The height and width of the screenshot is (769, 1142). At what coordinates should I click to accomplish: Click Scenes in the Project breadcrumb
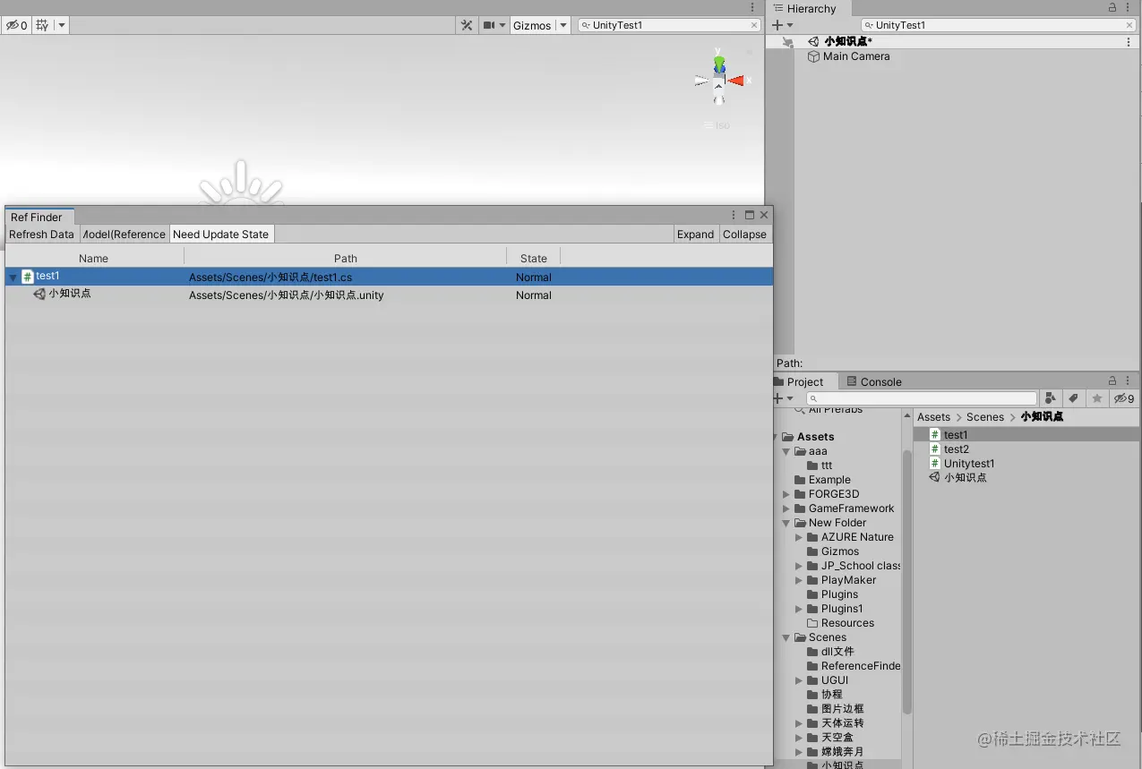click(x=985, y=416)
